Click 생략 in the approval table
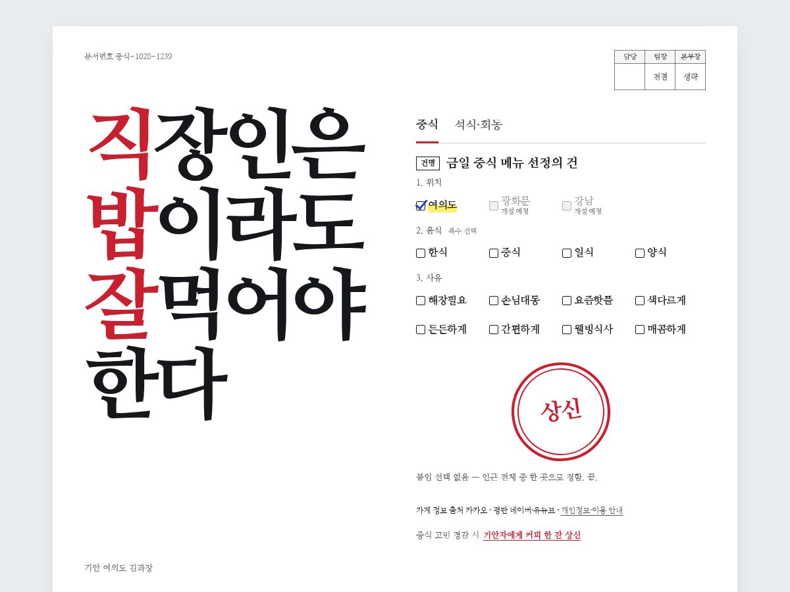Screen dimensions: 790x592 [691, 77]
